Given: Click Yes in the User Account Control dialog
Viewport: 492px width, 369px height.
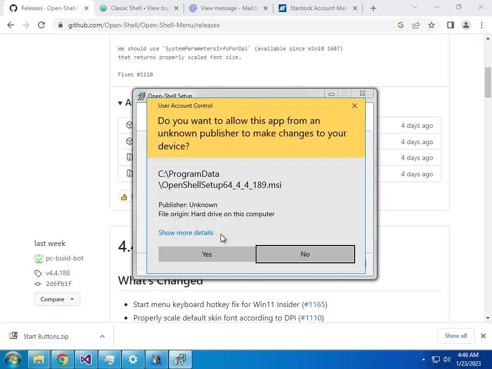Looking at the screenshot, I should tap(207, 254).
